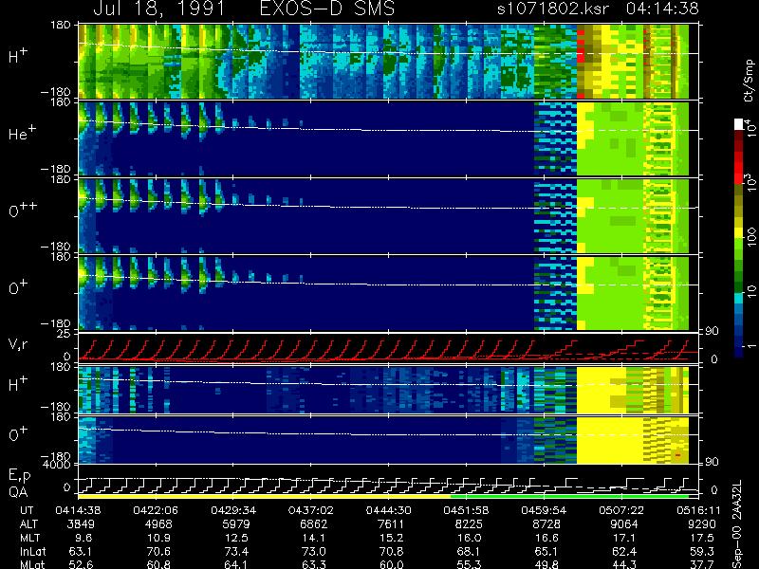Click the 'Ct/Smp' colorbar unit label
This screenshot has width=759, height=569.
pyautogui.click(x=749, y=81)
